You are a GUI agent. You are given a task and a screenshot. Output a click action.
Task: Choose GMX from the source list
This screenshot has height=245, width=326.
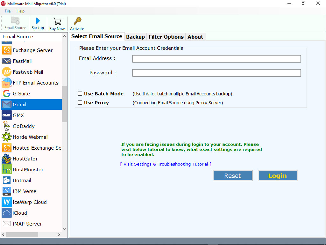pos(31,115)
